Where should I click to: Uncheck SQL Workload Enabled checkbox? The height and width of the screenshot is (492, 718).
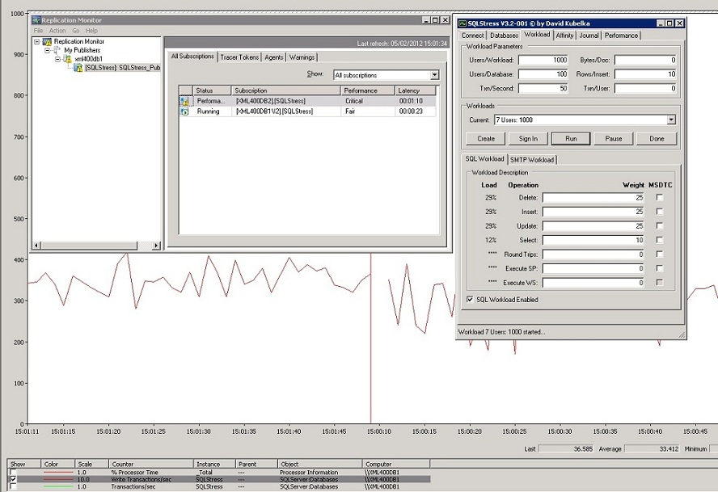(471, 300)
